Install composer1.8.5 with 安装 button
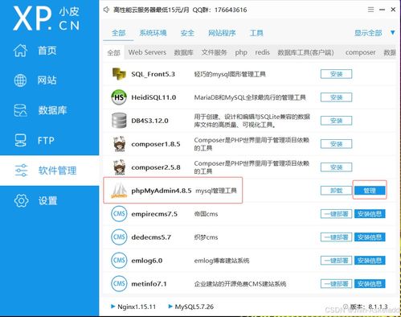Screen dimensions: 401x317 pyautogui.click(x=336, y=144)
